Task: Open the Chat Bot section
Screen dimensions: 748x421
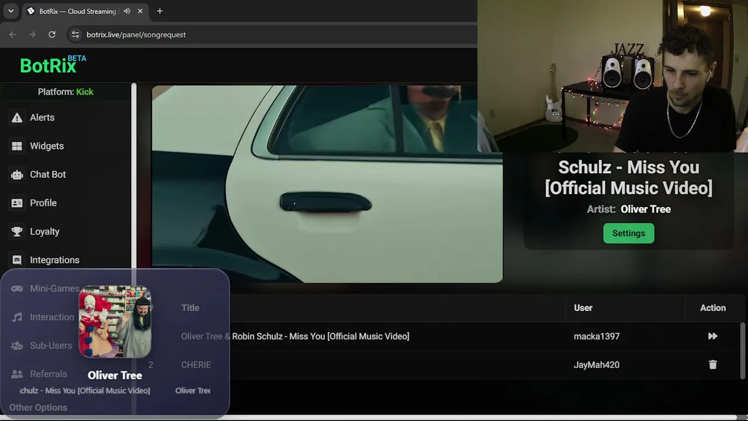Action: click(48, 174)
